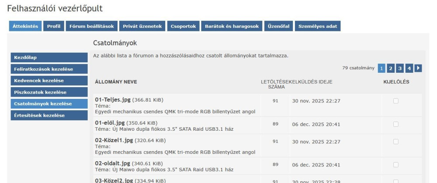This screenshot has width=437, height=183.
Task: Tick the checkbox for 01-Teljes.jpg
Action: (x=396, y=101)
